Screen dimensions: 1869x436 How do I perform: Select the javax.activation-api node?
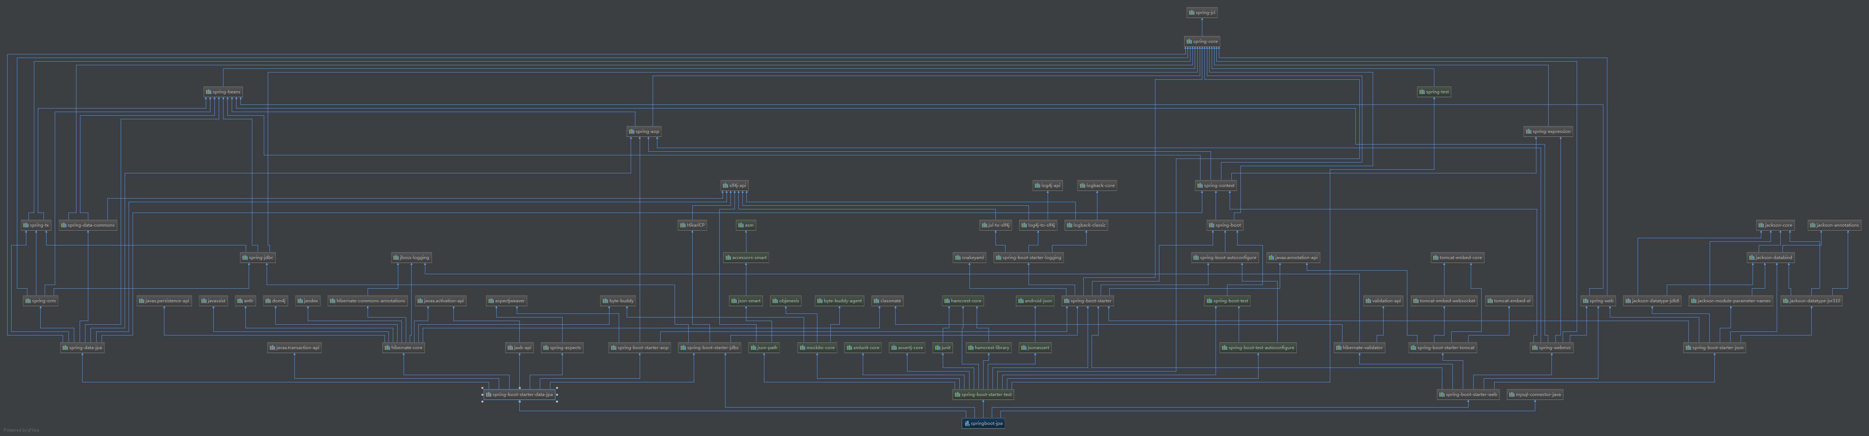pyautogui.click(x=440, y=301)
